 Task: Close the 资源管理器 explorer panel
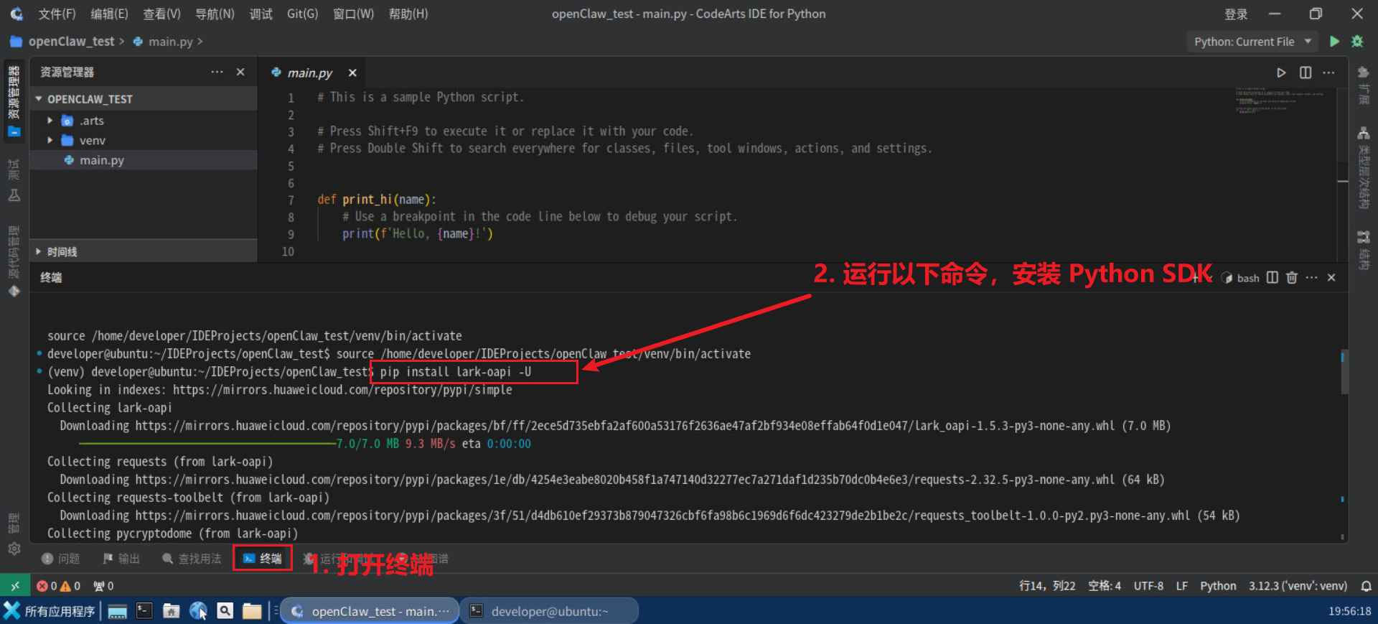coord(240,72)
